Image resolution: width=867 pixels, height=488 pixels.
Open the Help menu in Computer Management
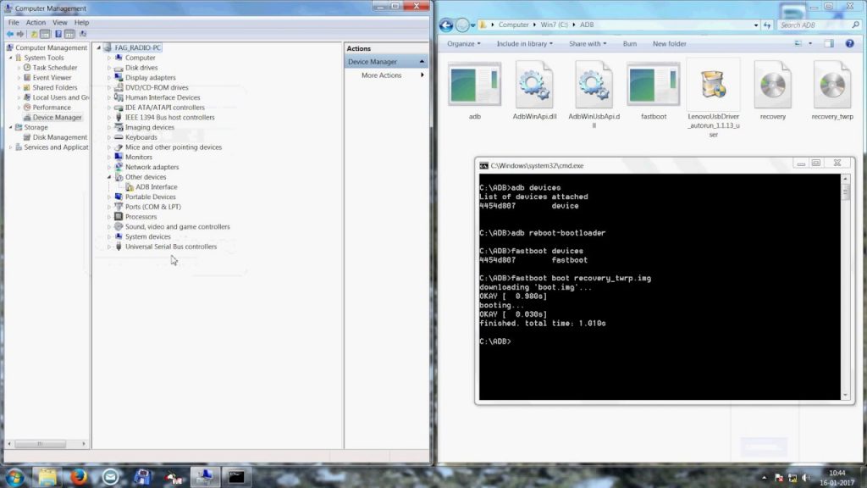(81, 23)
